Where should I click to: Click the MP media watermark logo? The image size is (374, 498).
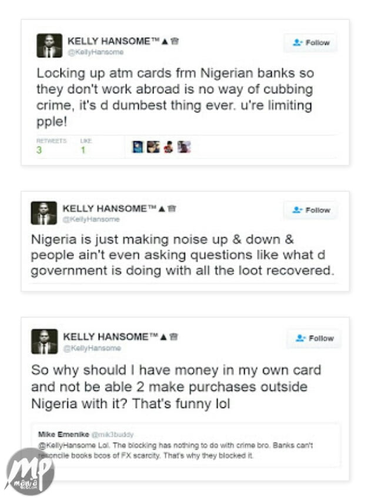coord(29,471)
